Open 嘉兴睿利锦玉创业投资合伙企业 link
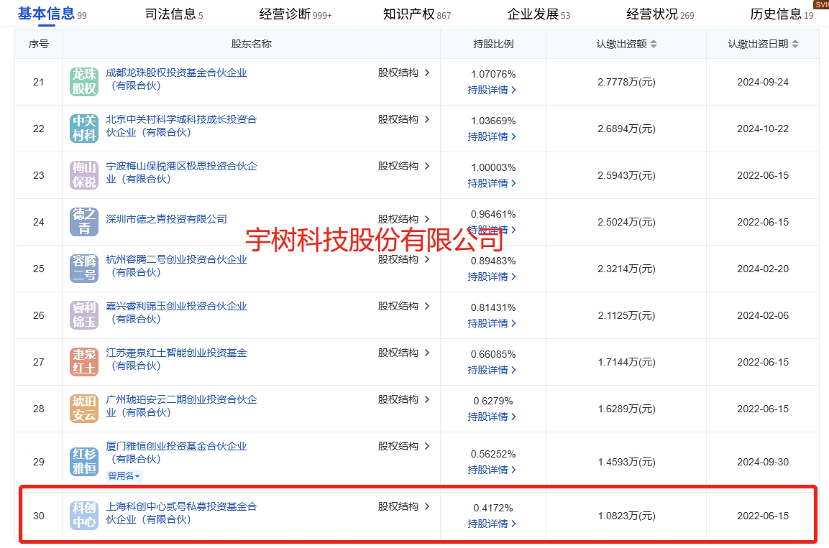The width and height of the screenshot is (829, 548). (x=176, y=312)
